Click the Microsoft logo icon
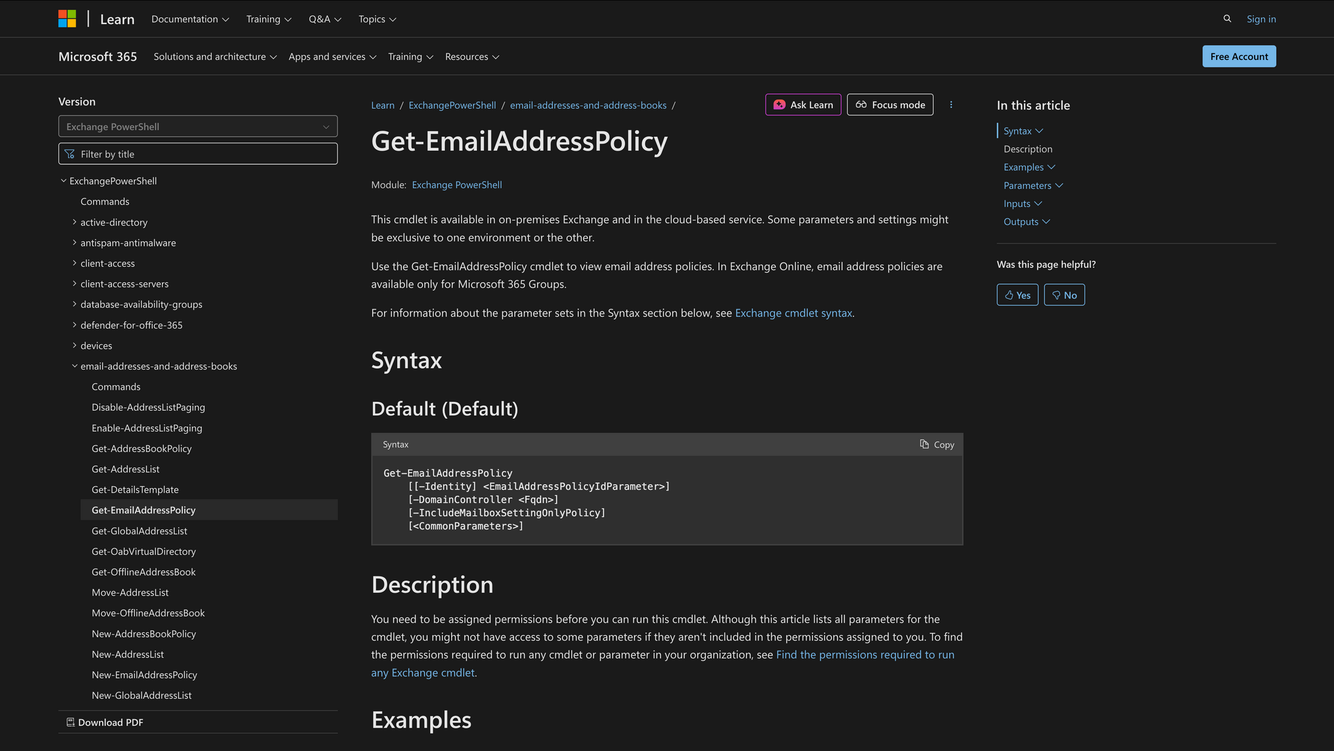 click(x=67, y=19)
